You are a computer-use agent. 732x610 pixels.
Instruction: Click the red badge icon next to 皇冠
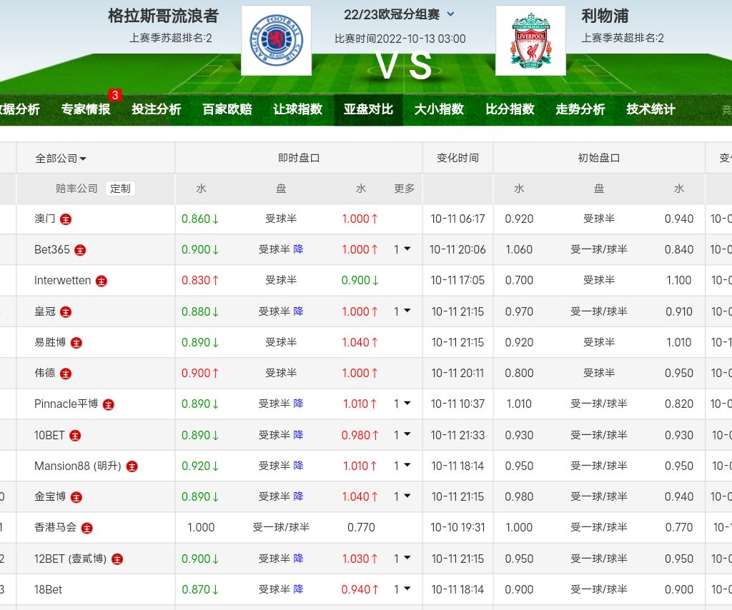coord(66,311)
